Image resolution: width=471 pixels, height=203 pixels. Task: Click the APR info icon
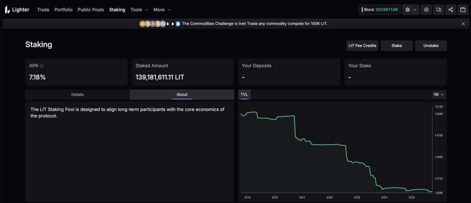(41, 66)
